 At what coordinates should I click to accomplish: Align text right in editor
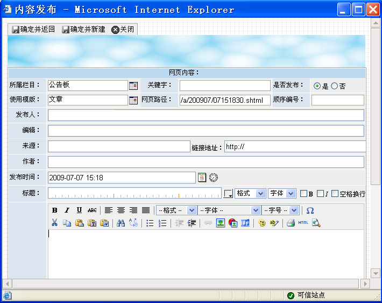(133, 210)
